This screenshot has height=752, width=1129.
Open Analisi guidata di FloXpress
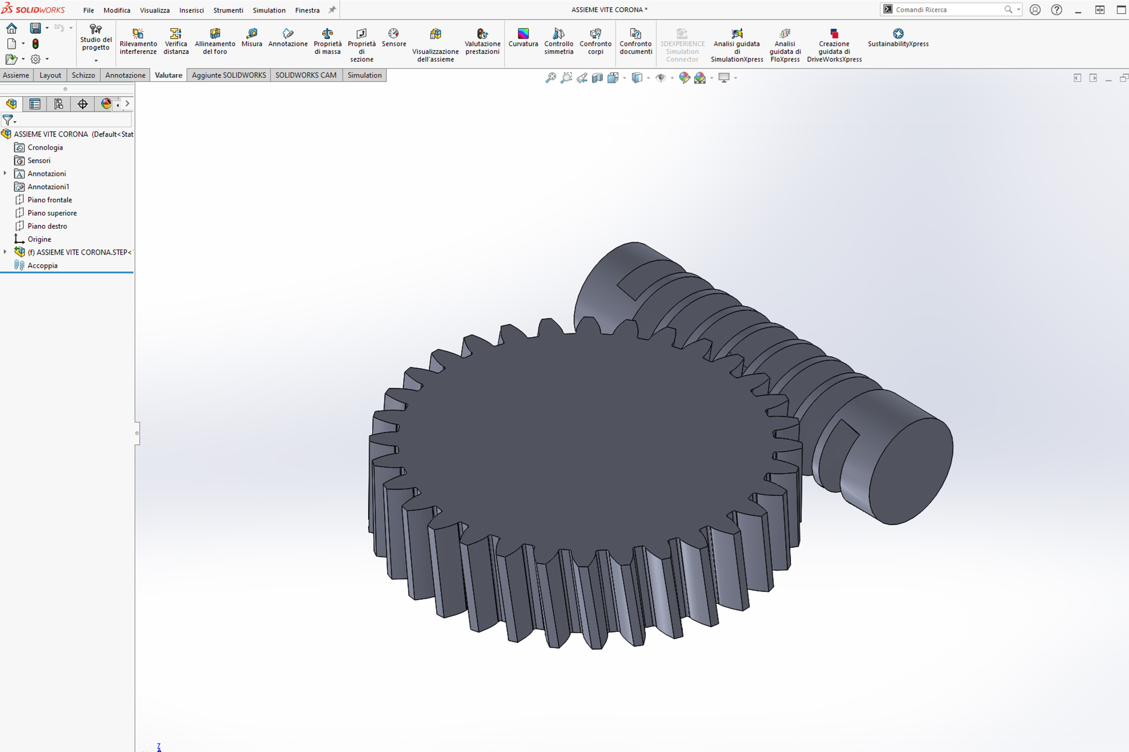click(x=785, y=45)
